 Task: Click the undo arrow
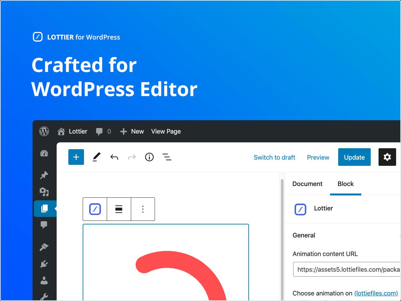click(x=114, y=157)
